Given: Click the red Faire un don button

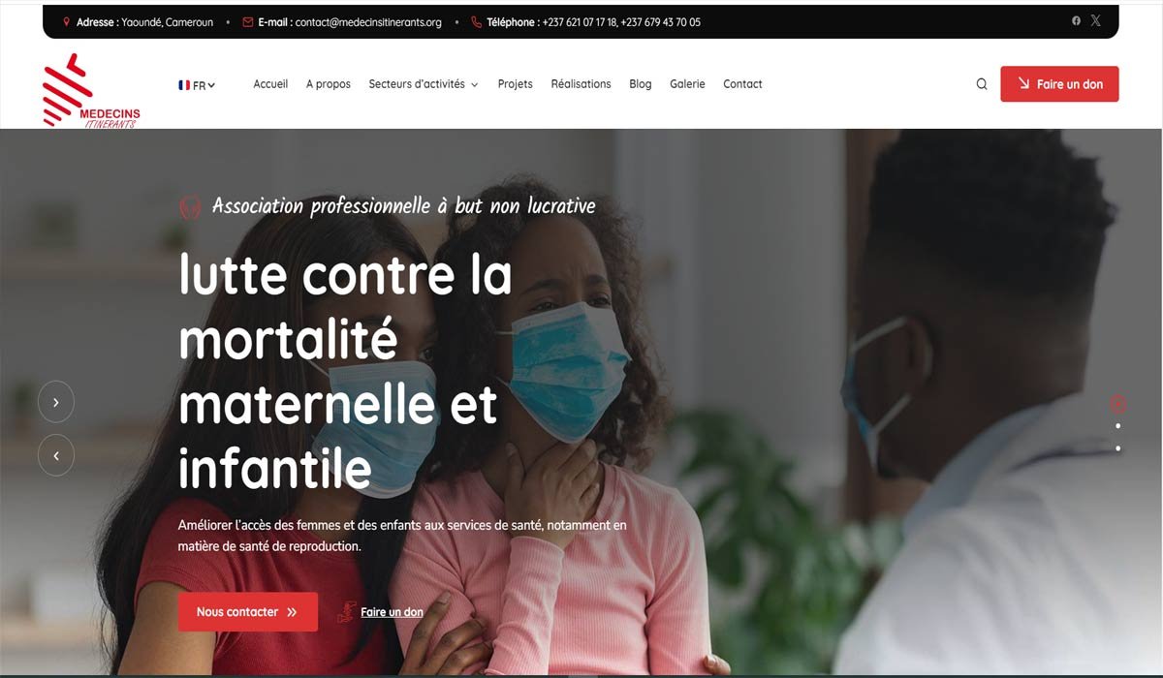Looking at the screenshot, I should point(1059,84).
